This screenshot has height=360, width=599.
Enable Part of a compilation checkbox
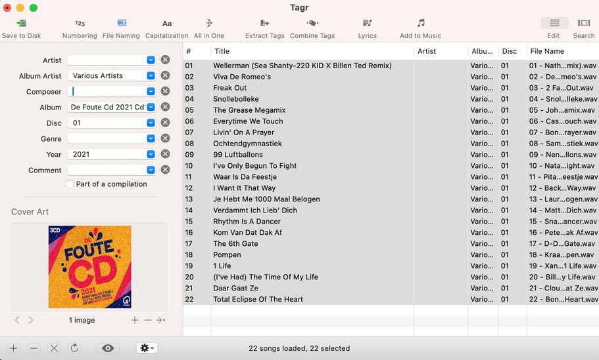(70, 184)
